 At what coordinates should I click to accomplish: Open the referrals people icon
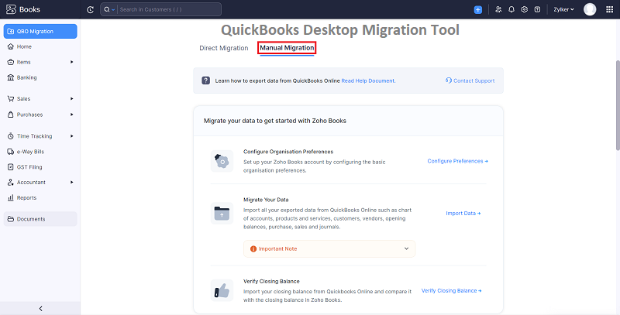coord(498,9)
